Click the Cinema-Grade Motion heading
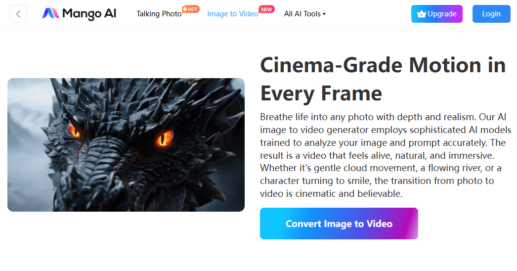 [383, 79]
